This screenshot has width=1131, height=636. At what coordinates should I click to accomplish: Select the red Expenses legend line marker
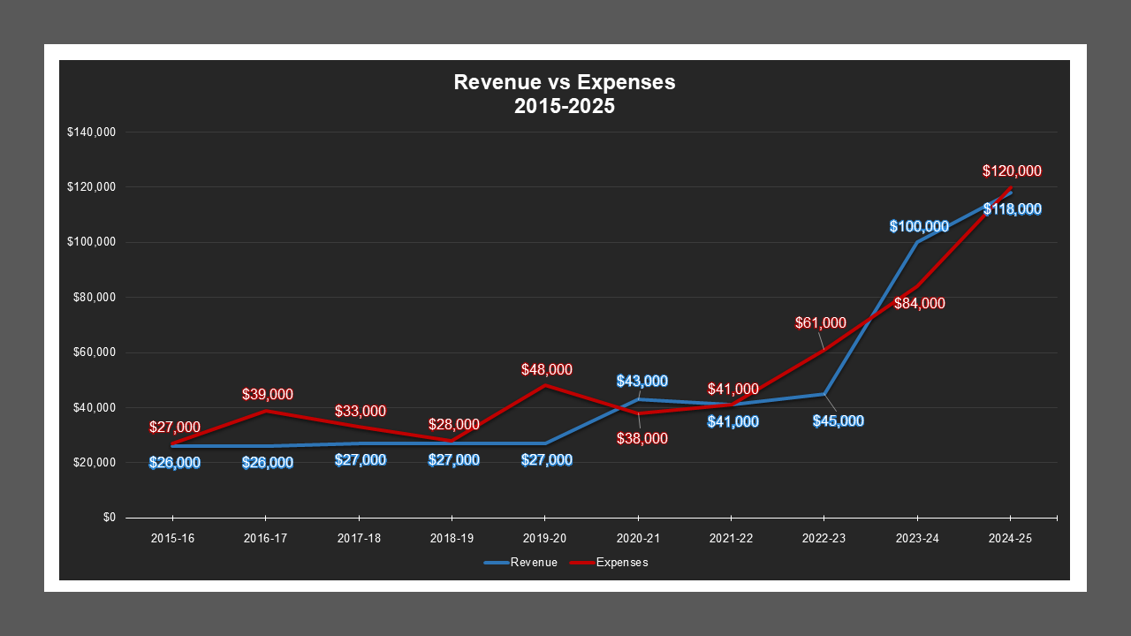point(581,563)
